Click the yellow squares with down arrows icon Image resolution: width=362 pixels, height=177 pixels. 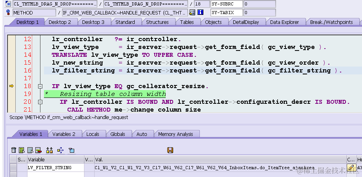49,150
